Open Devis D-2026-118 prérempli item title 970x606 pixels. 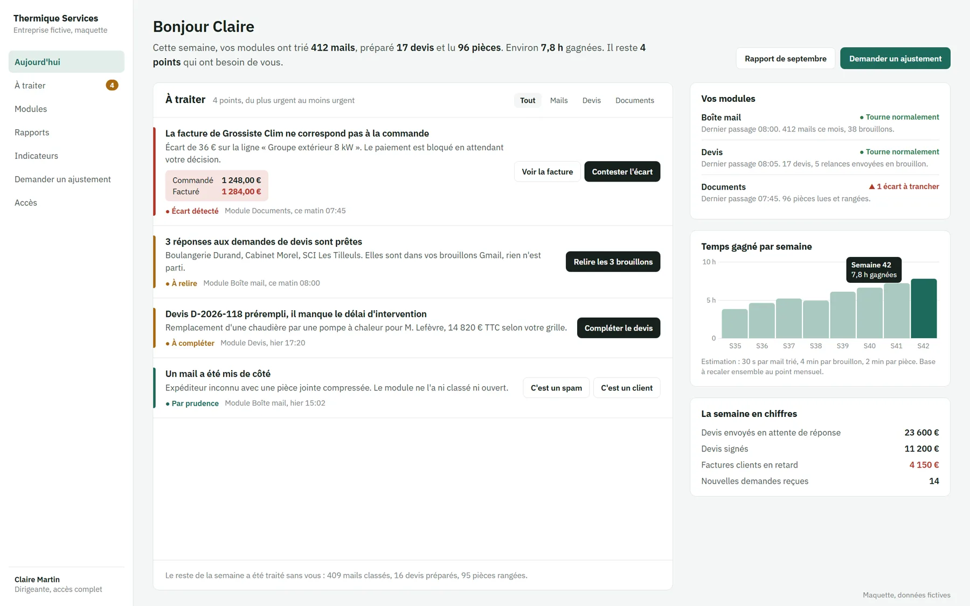tap(296, 314)
